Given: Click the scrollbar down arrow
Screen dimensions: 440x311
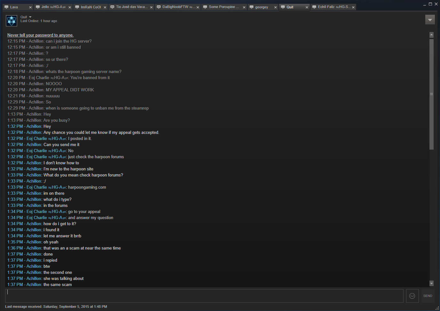Looking at the screenshot, I should [431, 283].
